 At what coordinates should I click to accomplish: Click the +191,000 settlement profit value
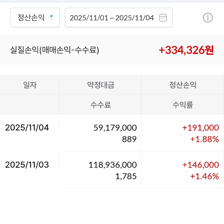pos(200,128)
